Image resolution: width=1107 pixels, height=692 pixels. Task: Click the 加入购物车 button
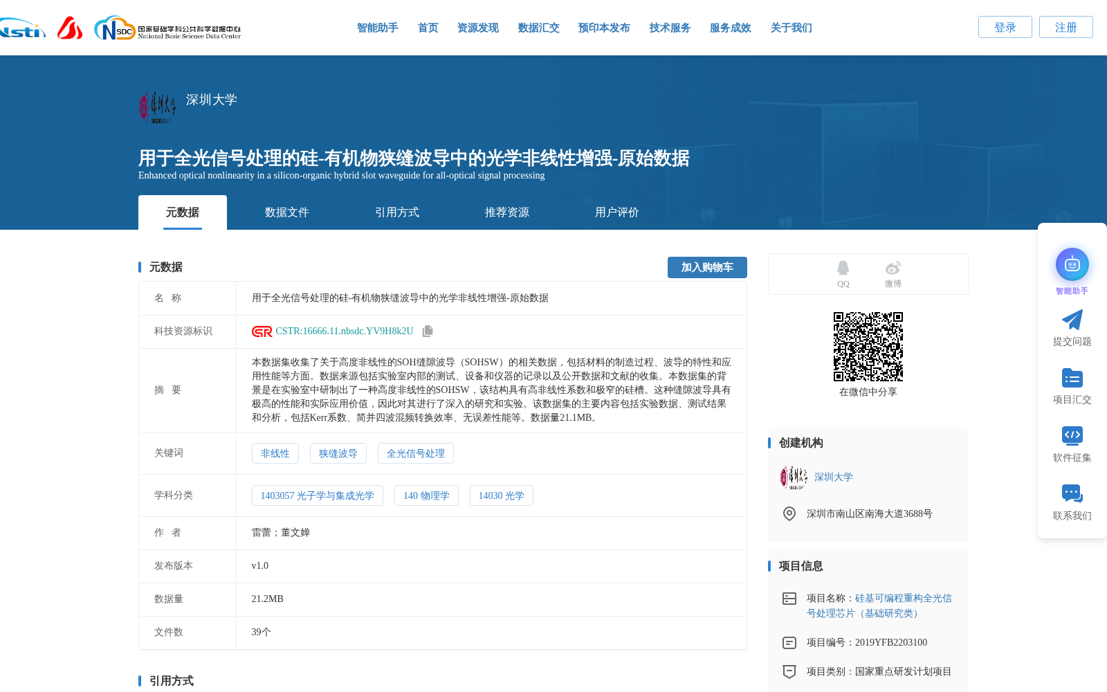tap(707, 267)
